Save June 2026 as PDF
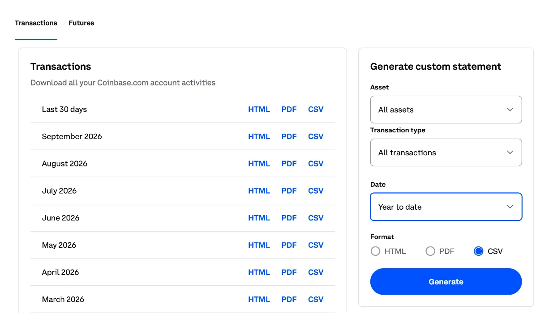The width and height of the screenshot is (553, 313). click(289, 218)
